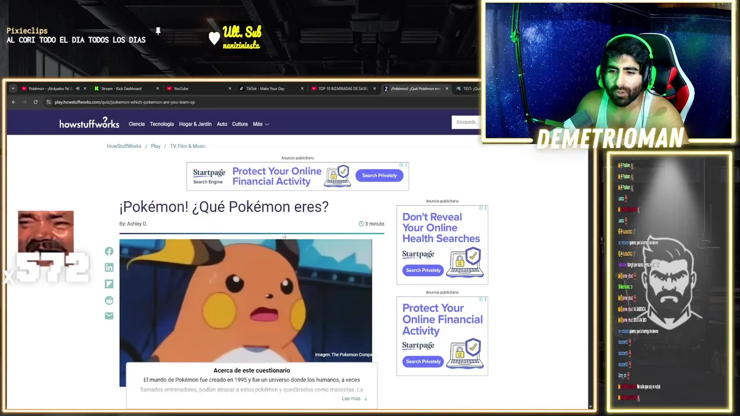This screenshot has width=740, height=416.
Task: Follow the Play breadcrumb link
Action: tap(156, 146)
